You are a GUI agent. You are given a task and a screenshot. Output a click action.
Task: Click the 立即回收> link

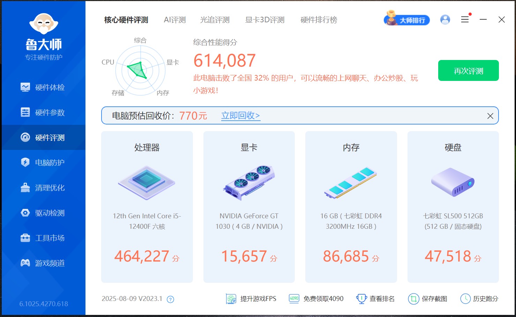click(x=241, y=115)
